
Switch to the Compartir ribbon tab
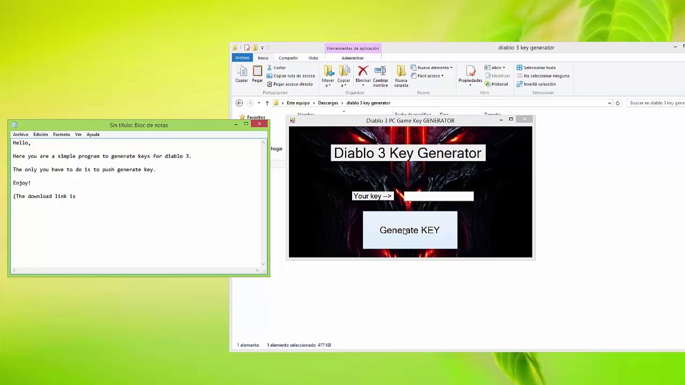[288, 58]
